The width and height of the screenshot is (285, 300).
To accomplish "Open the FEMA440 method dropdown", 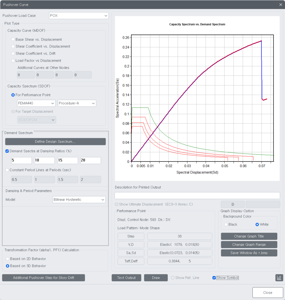I will coord(36,103).
